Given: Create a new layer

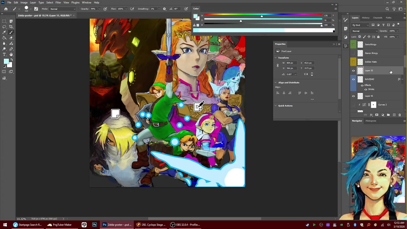Looking at the screenshot, I should point(394,115).
